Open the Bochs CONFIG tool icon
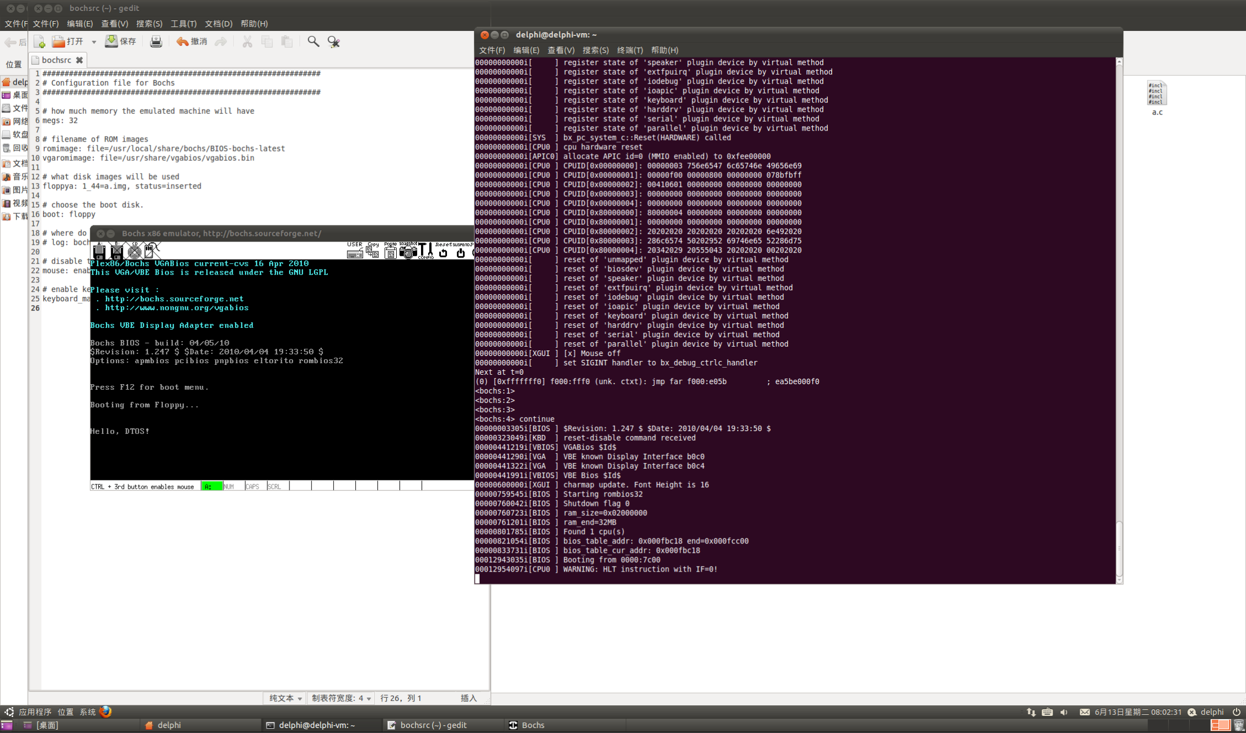The width and height of the screenshot is (1246, 733). 425,251
